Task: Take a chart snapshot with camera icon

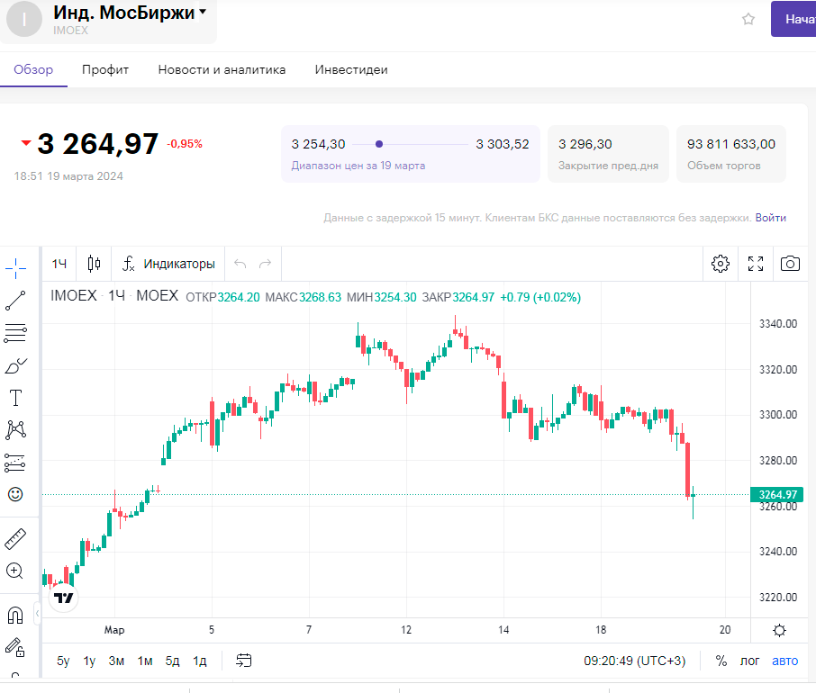Action: tap(790, 264)
